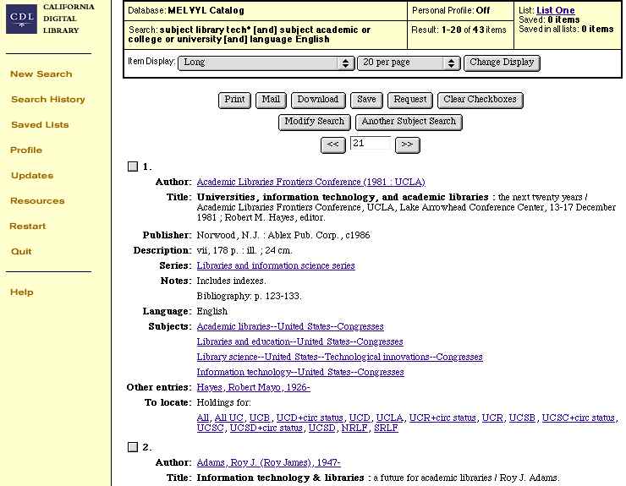Click the CDL California Digital Library logo
This screenshot has height=486, width=626.
pyautogui.click(x=48, y=19)
